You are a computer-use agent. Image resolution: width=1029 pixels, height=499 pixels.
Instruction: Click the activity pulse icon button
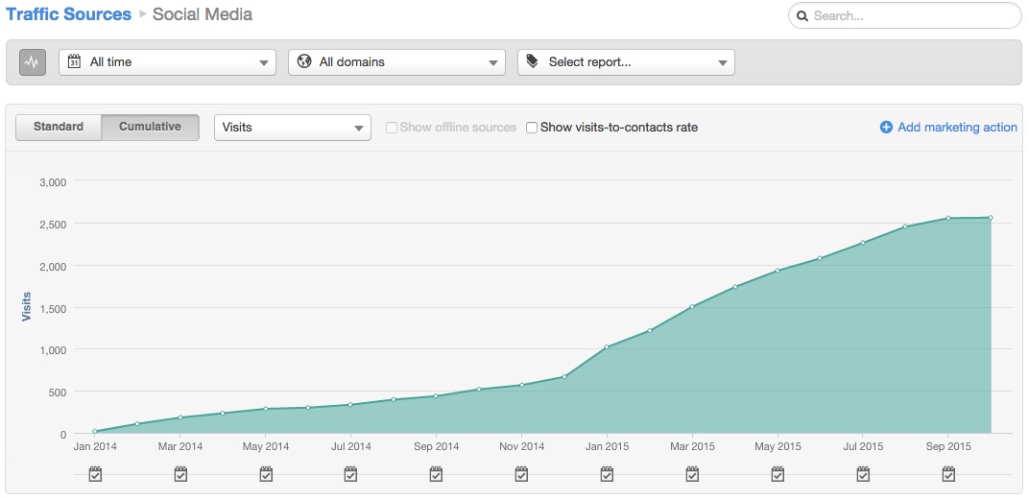click(33, 62)
